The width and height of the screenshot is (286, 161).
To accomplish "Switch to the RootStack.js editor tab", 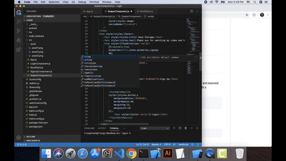I will 146,11.
